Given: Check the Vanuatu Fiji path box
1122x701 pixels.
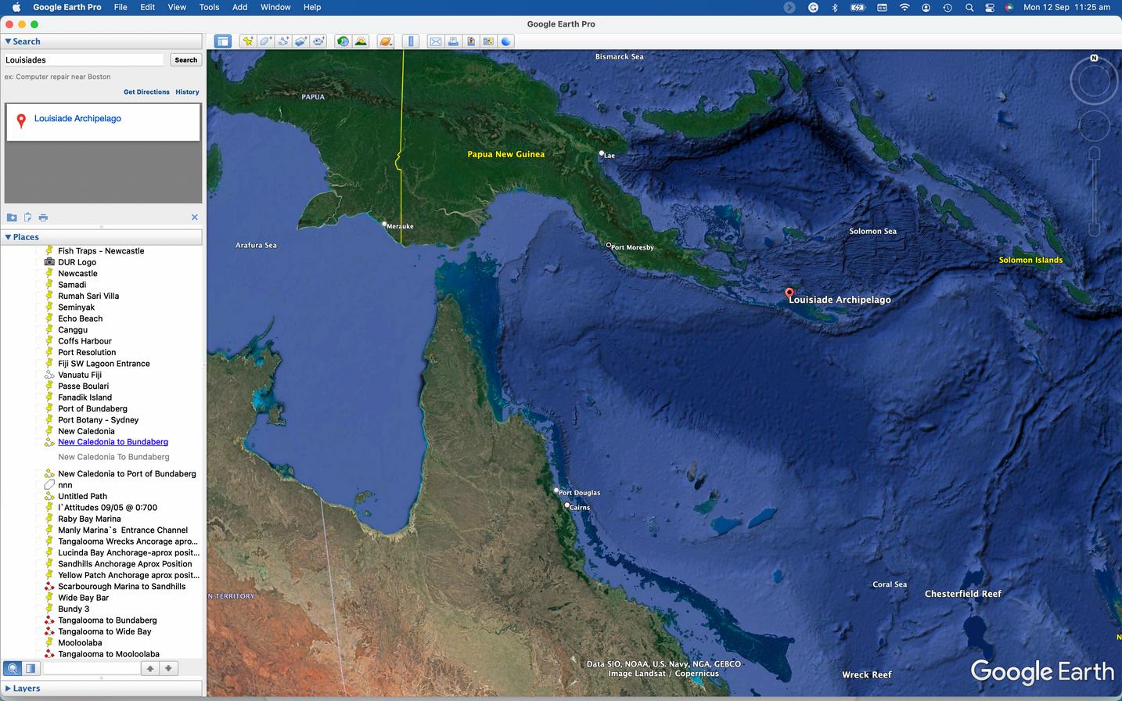Looking at the screenshot, I should [x=40, y=375].
